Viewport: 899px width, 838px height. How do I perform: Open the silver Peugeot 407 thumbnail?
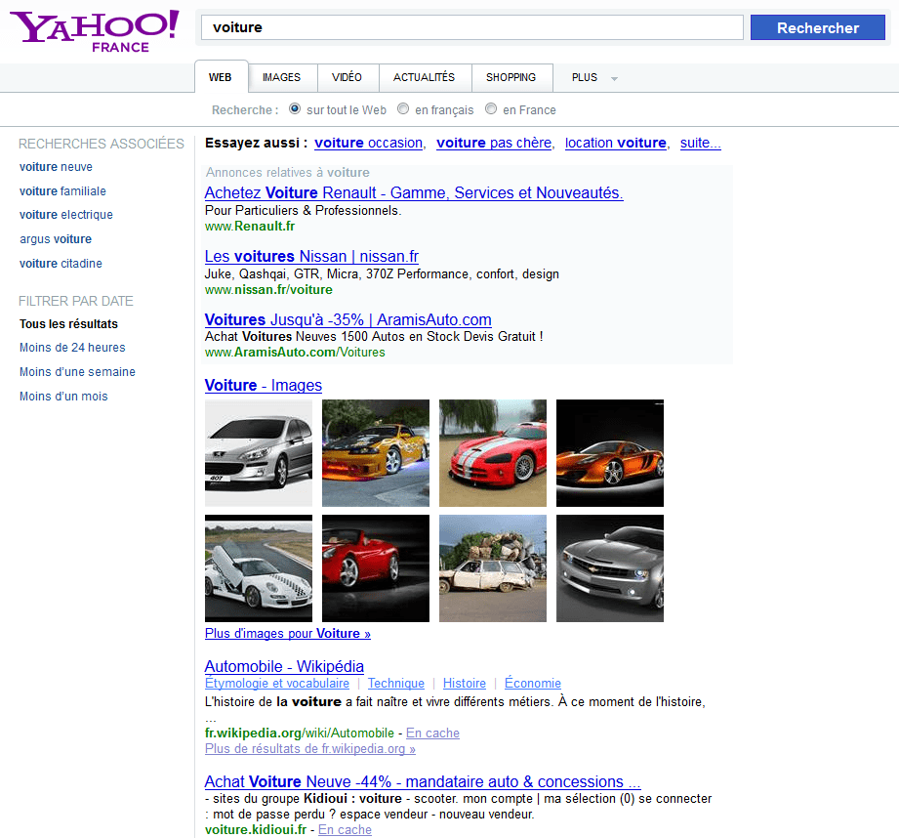tap(259, 453)
